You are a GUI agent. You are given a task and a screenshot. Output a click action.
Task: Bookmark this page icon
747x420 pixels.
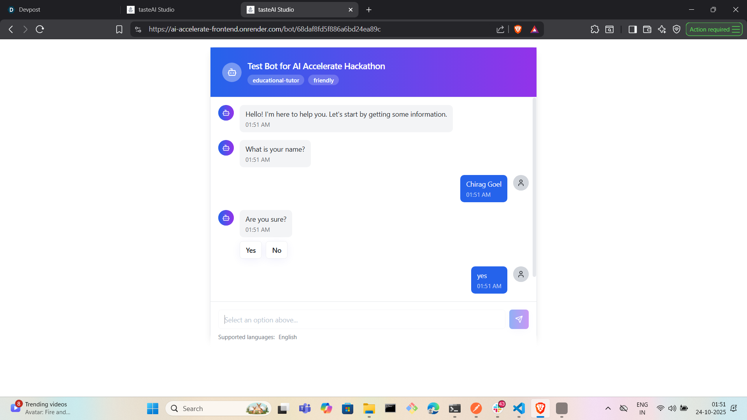pyautogui.click(x=119, y=29)
